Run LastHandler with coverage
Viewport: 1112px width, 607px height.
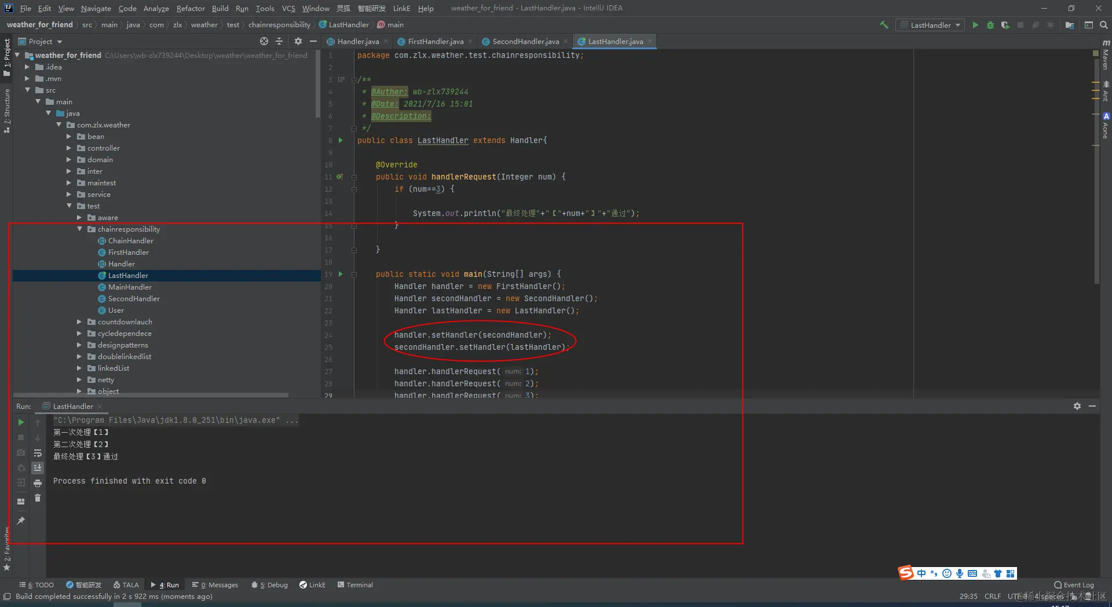pos(1005,25)
